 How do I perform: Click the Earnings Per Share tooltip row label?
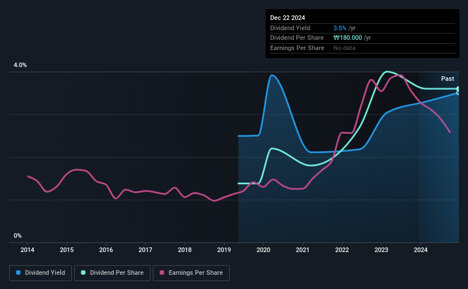tap(297, 48)
